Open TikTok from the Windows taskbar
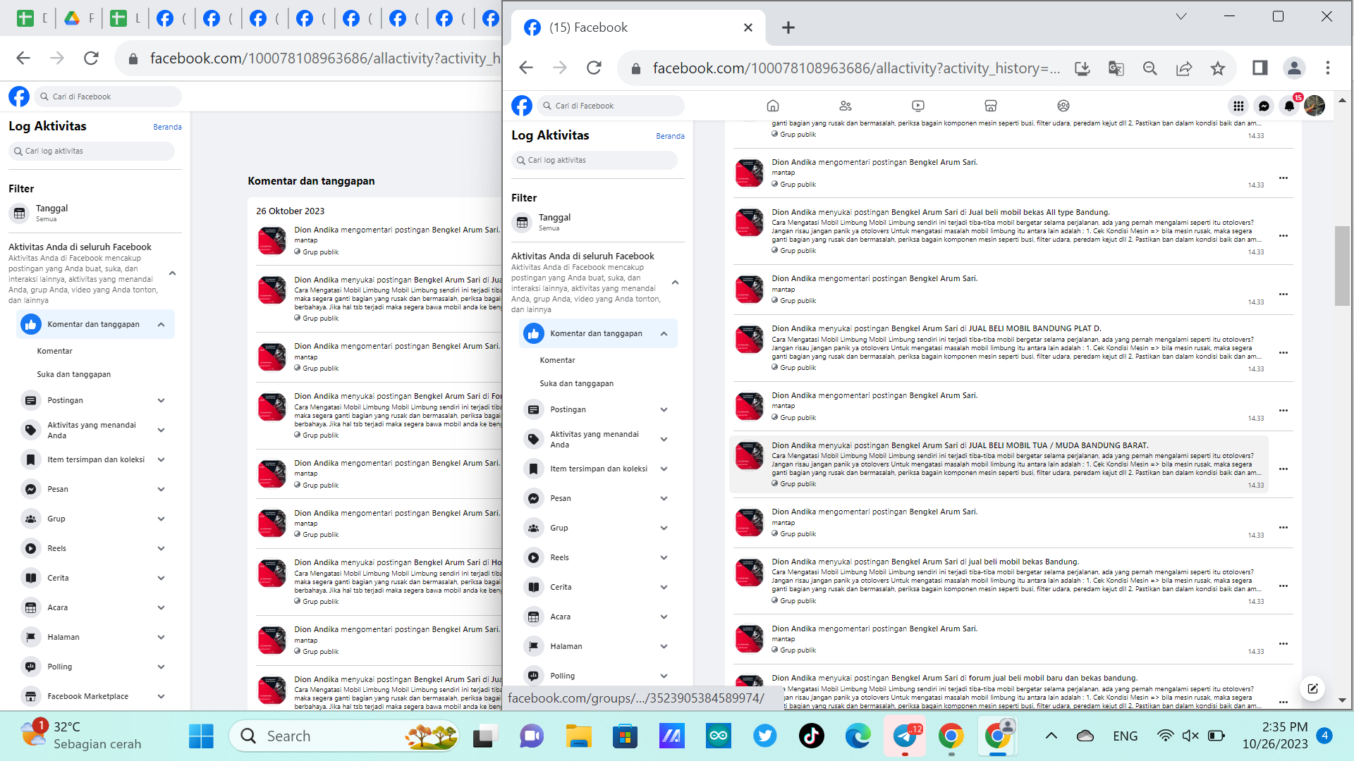This screenshot has width=1354, height=761. pos(811,736)
